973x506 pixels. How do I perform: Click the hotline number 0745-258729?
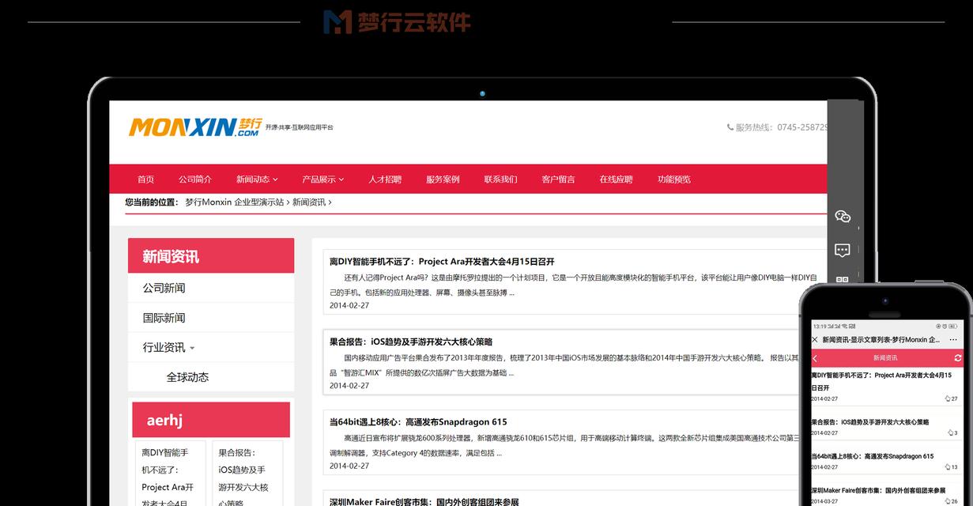click(802, 127)
